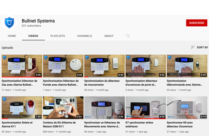Open the Sirène et Alarme K11 thumbnail

click(x=22, y=107)
